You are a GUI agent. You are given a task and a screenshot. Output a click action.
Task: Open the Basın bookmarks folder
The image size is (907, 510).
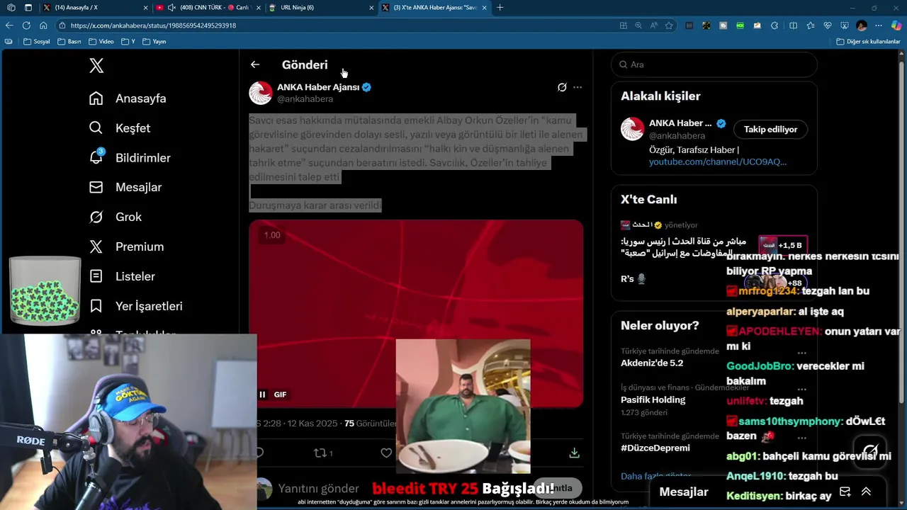[x=69, y=42]
